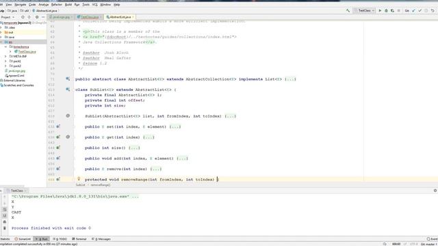
Task: Toggle soft-wrap in Run console
Action: 5,210
